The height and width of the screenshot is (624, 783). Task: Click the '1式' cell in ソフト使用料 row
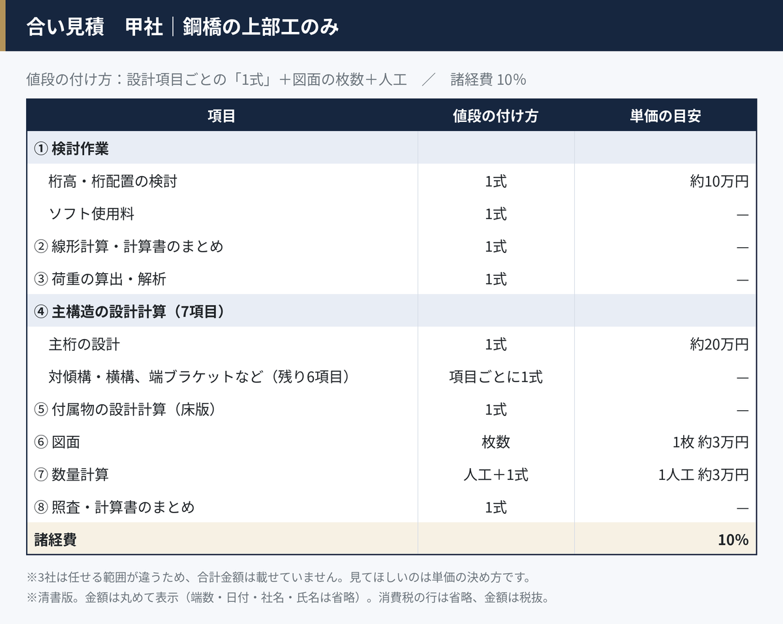coord(496,214)
